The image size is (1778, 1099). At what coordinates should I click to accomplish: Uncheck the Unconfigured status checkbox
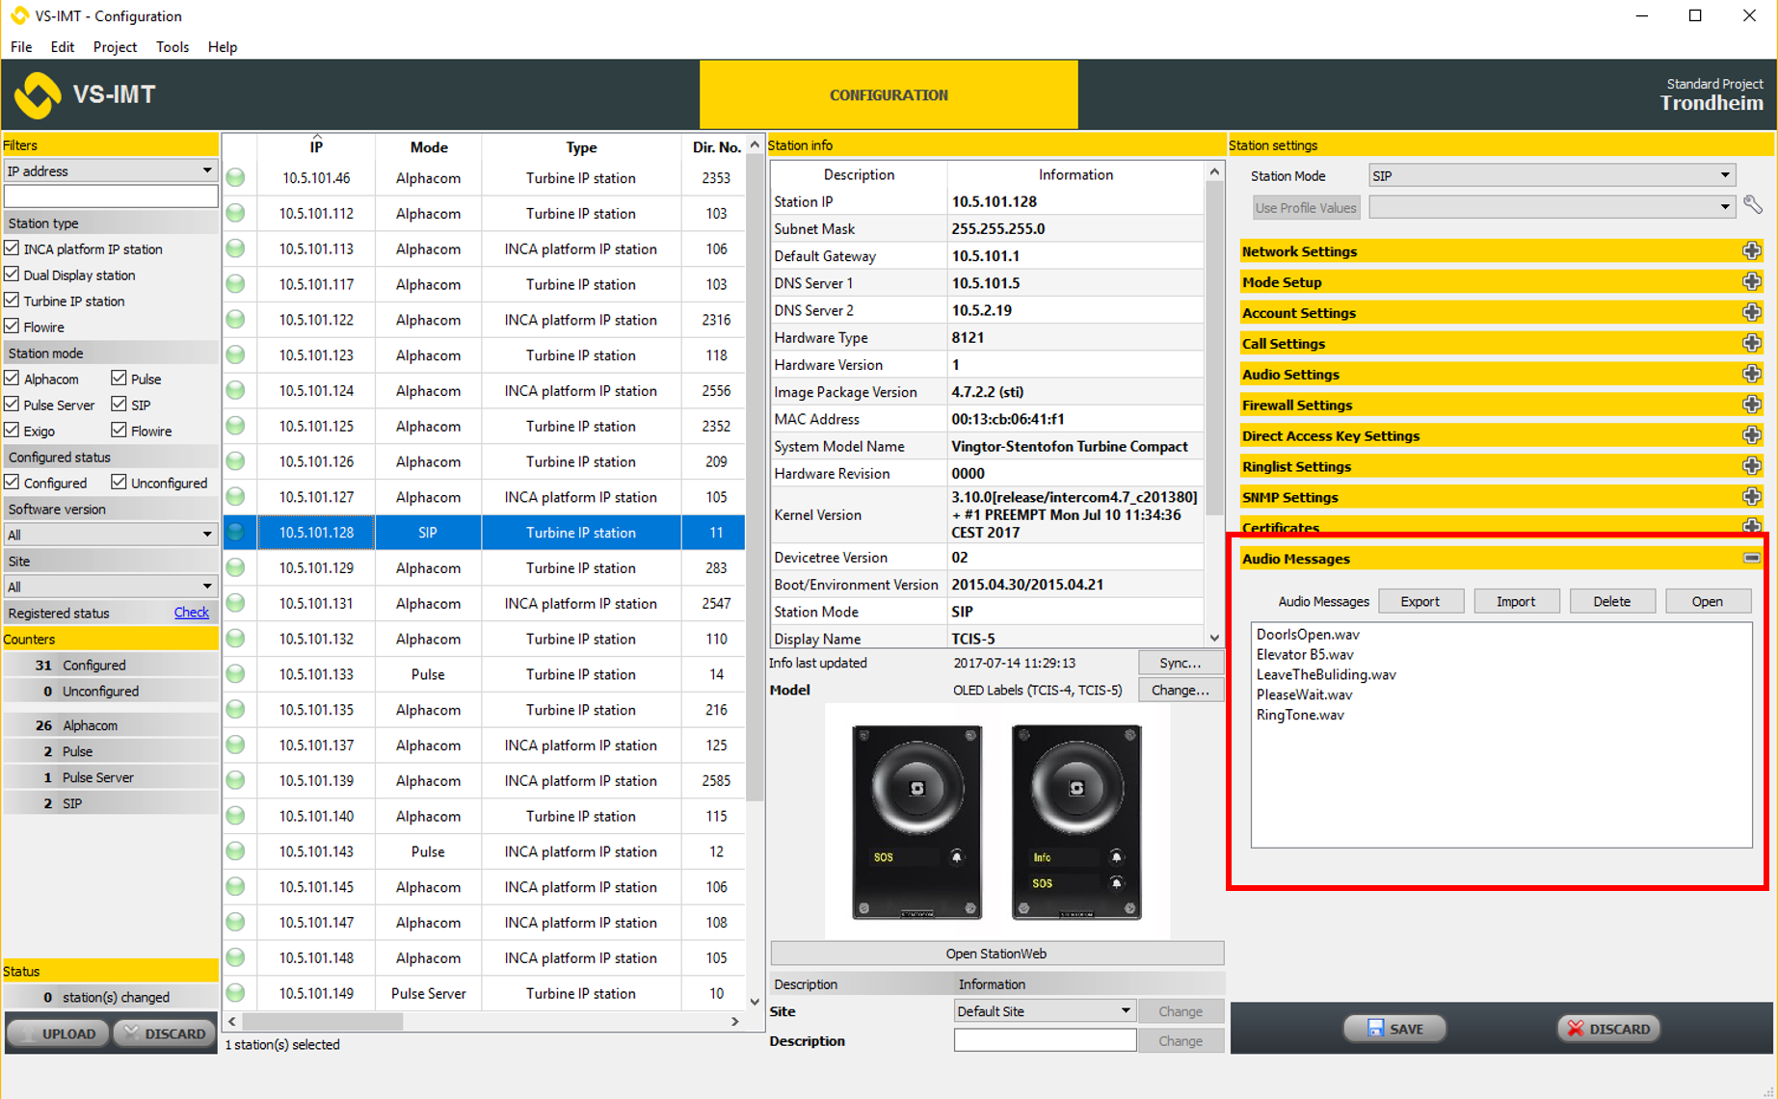pyautogui.click(x=119, y=483)
